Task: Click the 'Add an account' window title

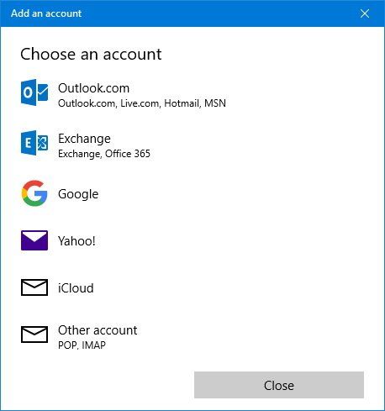Action: (x=46, y=13)
